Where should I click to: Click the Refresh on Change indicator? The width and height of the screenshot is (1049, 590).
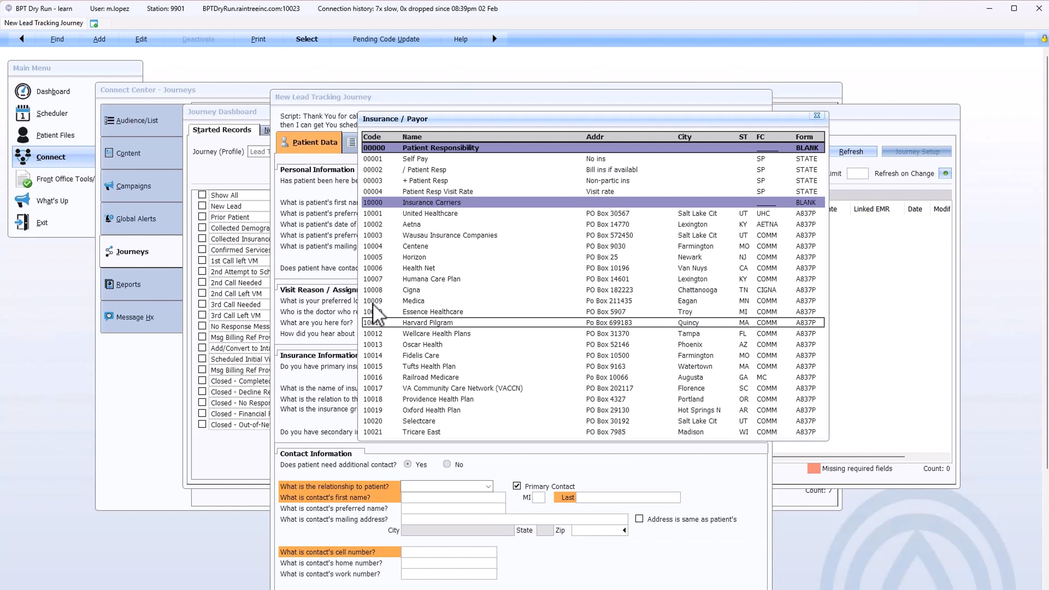tap(945, 174)
